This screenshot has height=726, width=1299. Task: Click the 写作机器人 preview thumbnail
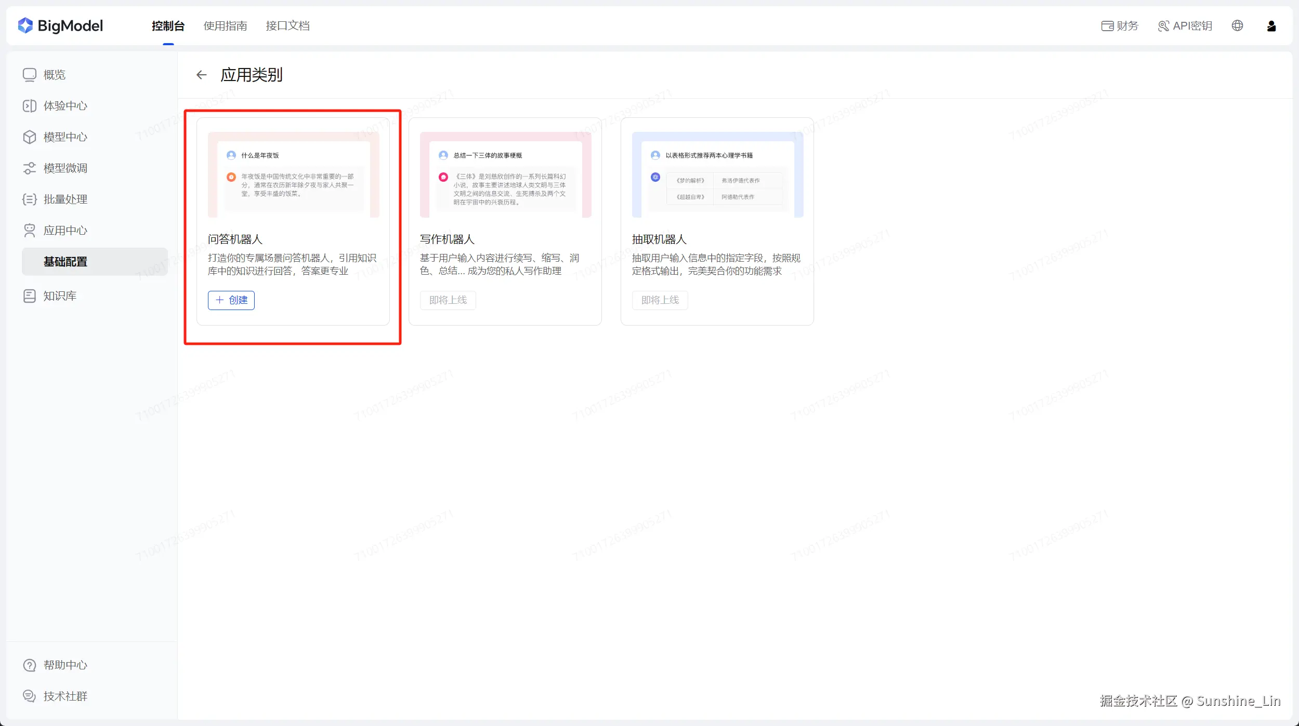(505, 175)
